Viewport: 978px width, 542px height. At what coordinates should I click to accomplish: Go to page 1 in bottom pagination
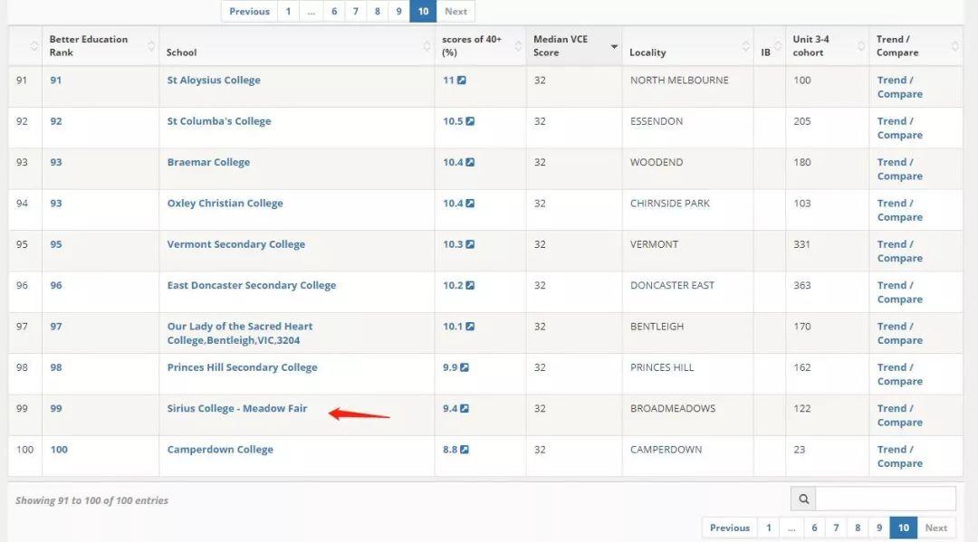[x=769, y=528]
